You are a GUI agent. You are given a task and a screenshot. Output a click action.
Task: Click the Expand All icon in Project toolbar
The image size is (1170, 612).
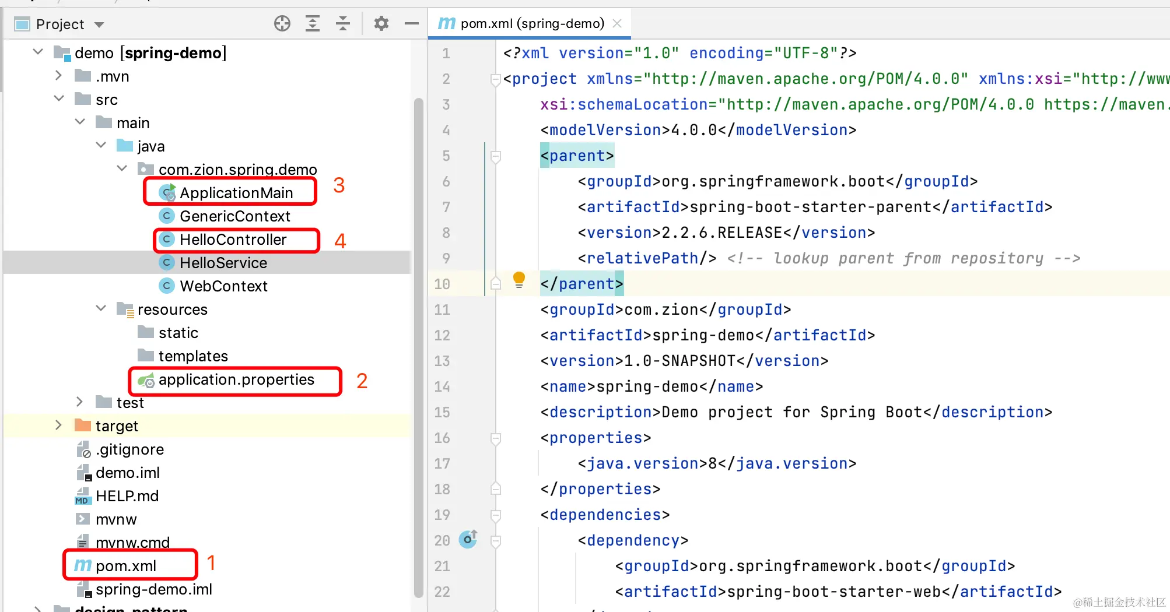pyautogui.click(x=313, y=24)
